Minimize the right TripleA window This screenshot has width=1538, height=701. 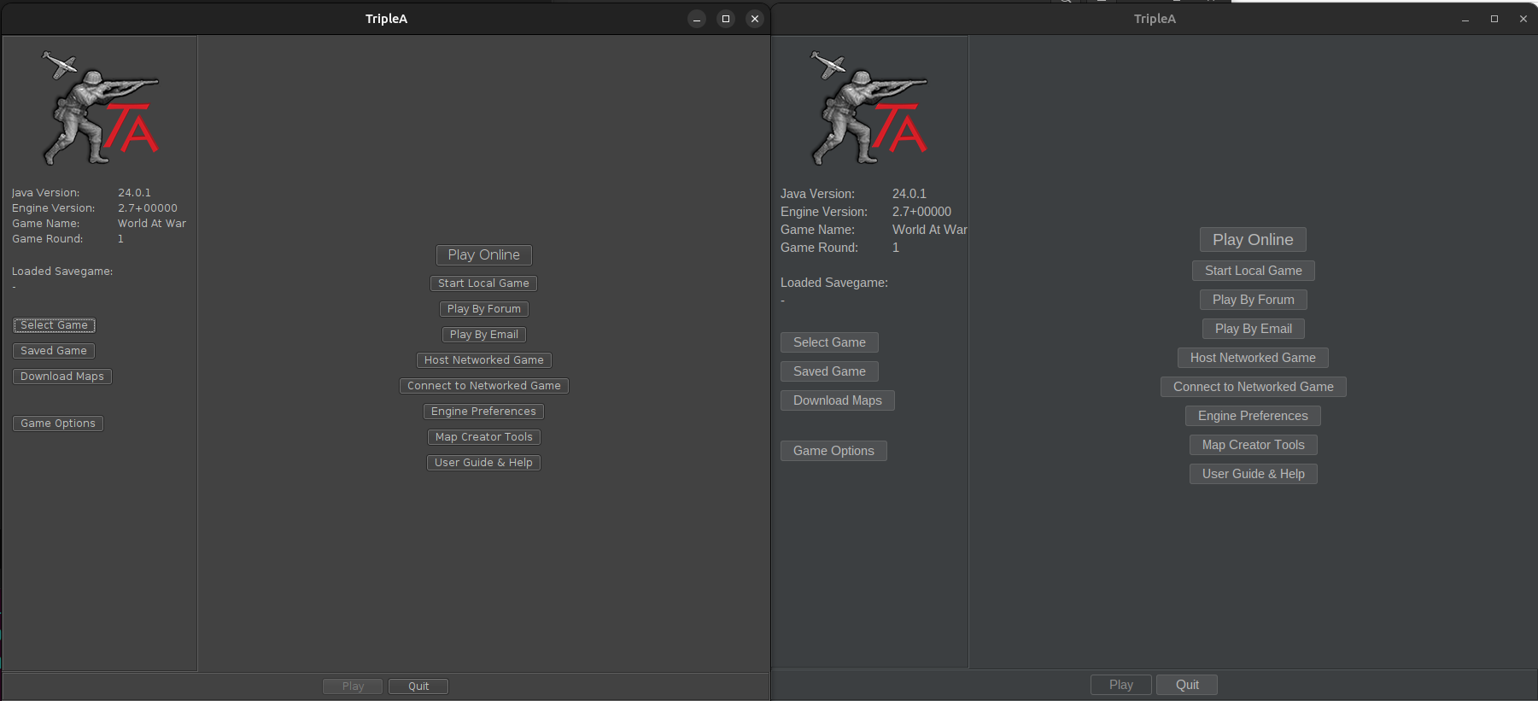click(1465, 19)
